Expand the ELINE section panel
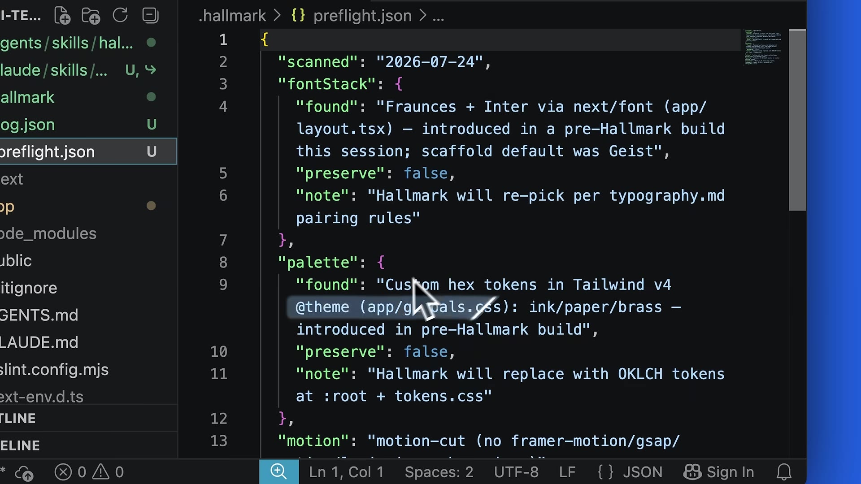This screenshot has width=861, height=484. click(x=88, y=445)
